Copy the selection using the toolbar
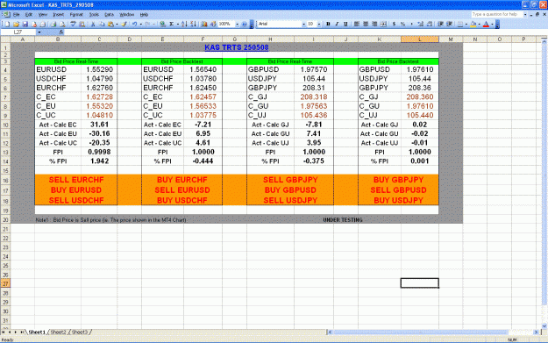 coord(102,25)
